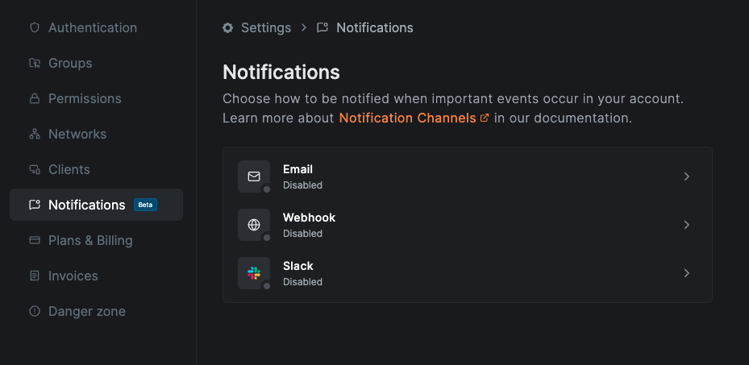Click the Email envelope icon

click(x=254, y=176)
